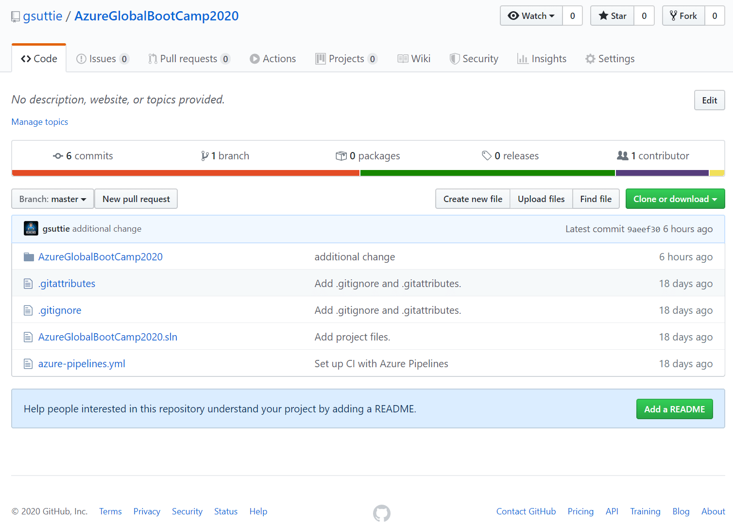Click Upload files button
Image resolution: width=733 pixels, height=527 pixels.
[541, 199]
